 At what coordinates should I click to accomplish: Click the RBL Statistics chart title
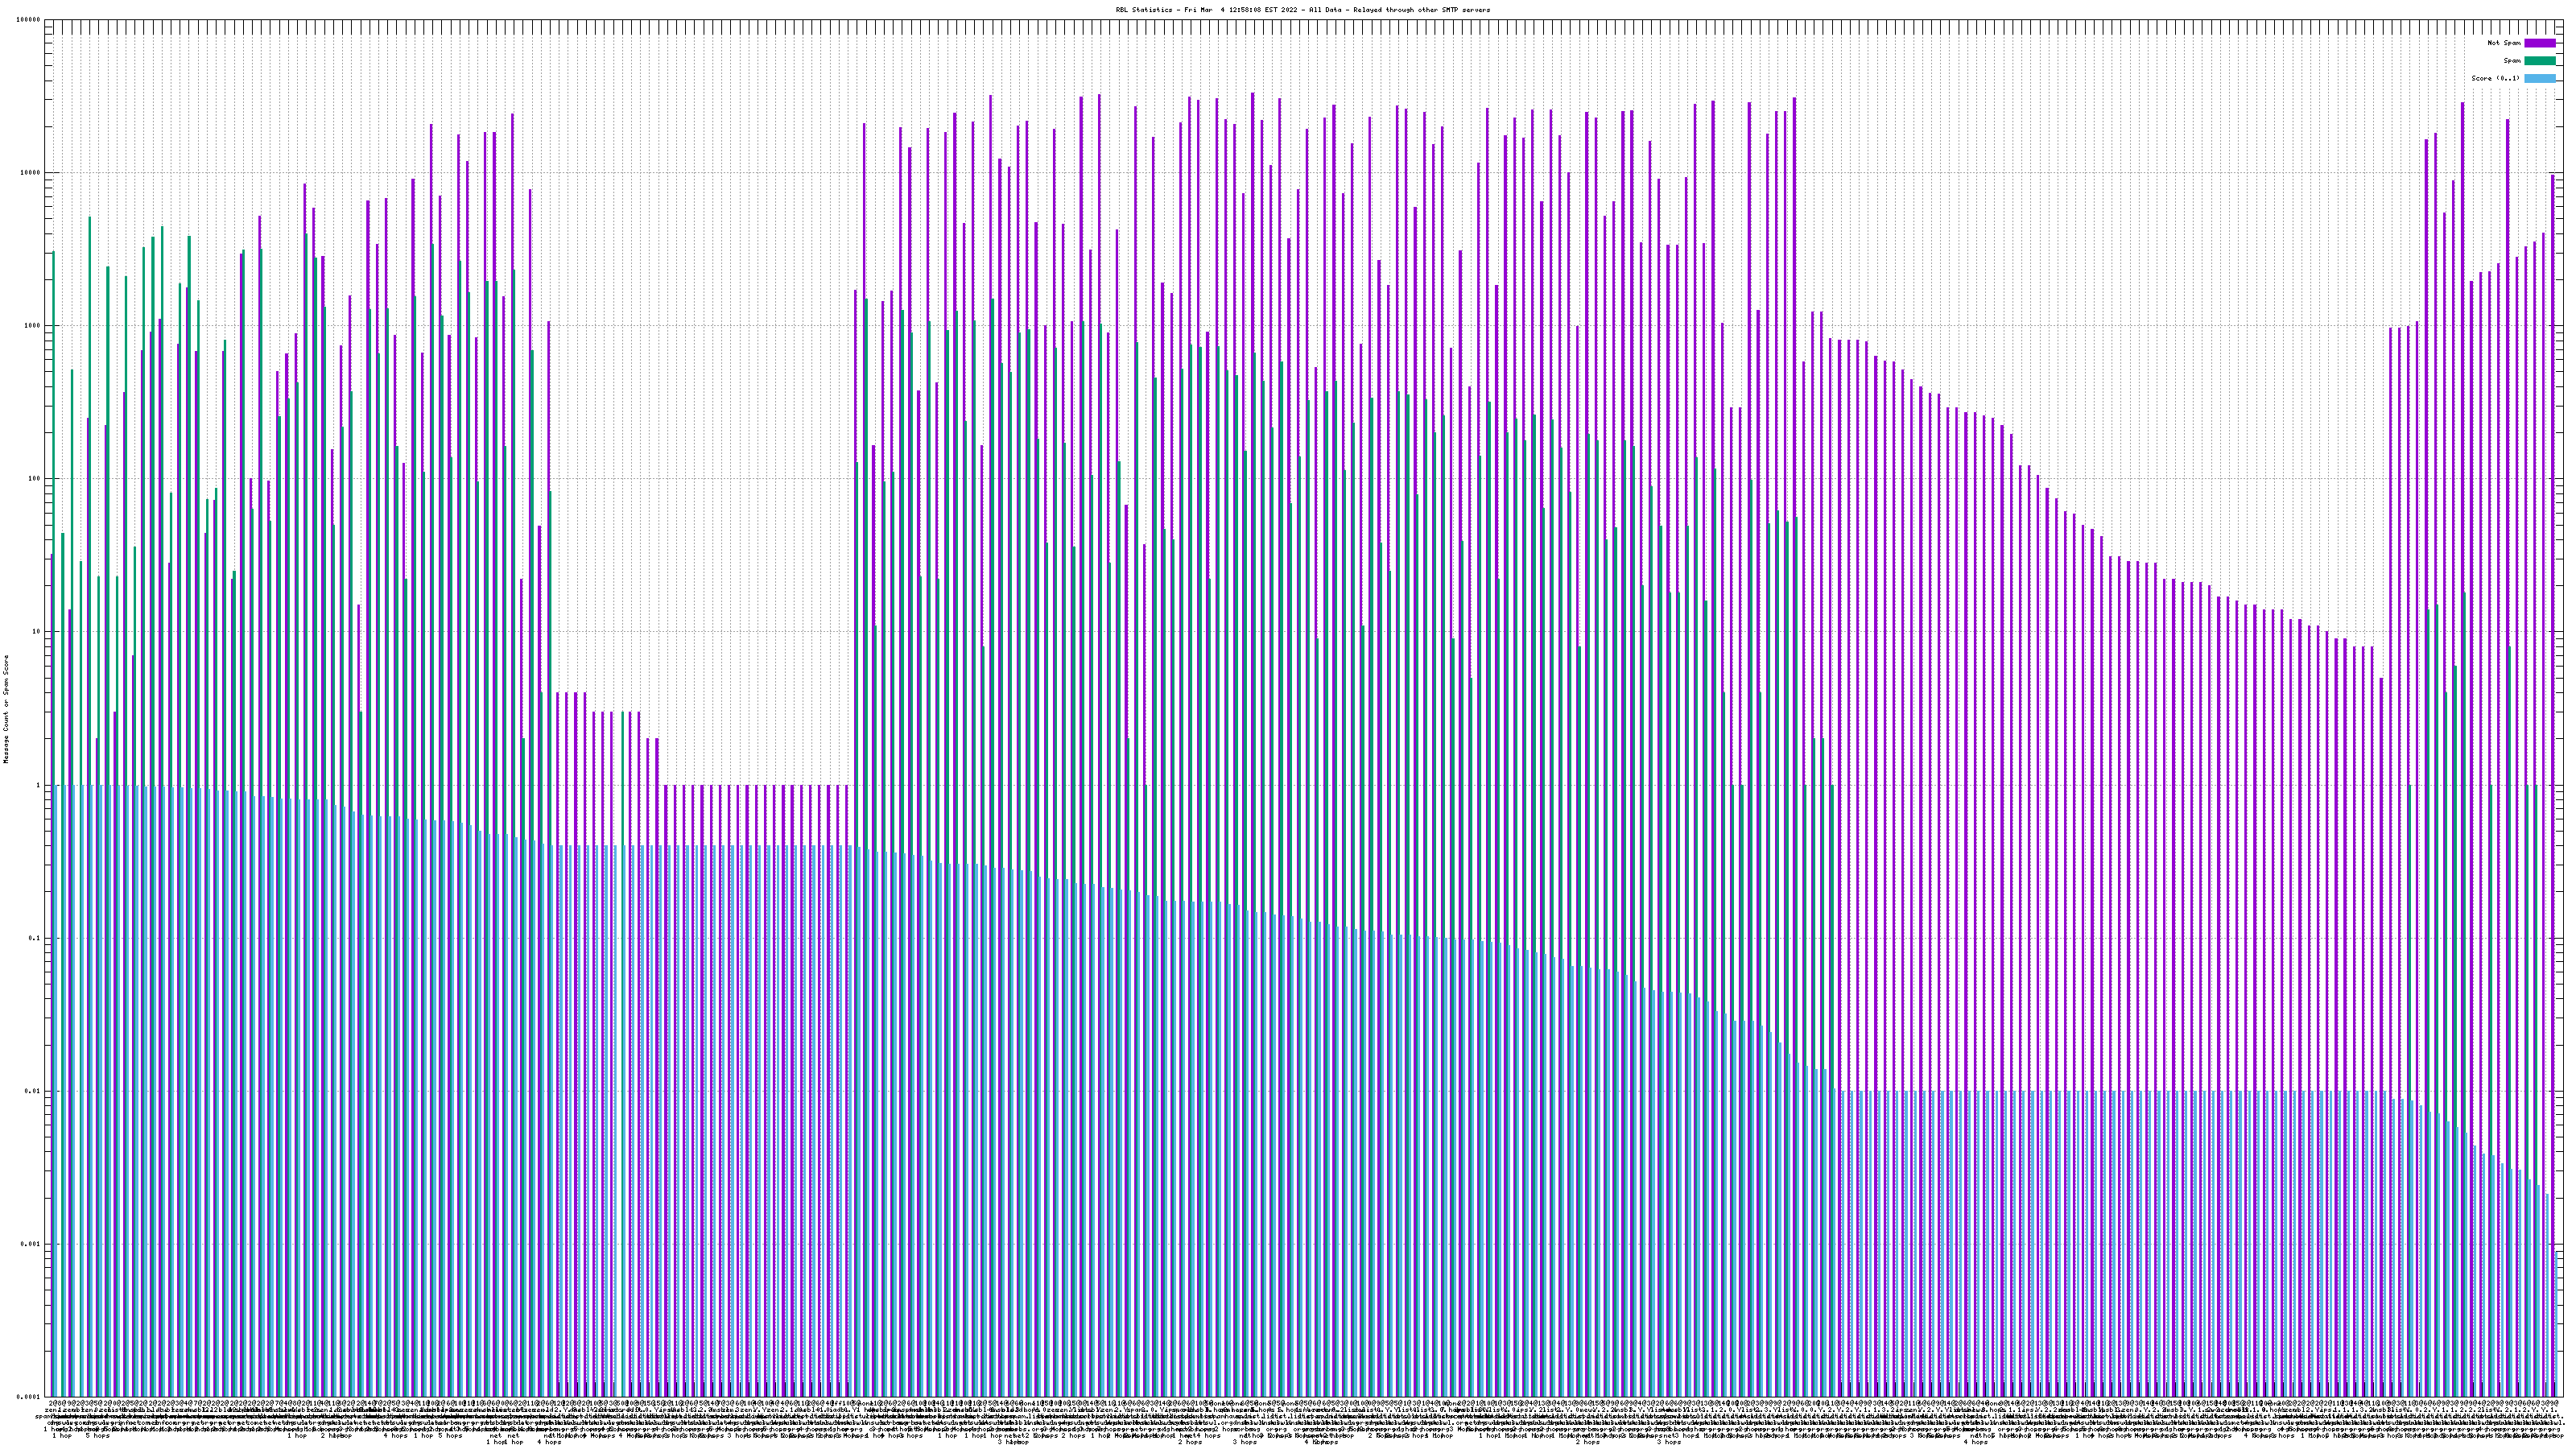pos(1302,10)
